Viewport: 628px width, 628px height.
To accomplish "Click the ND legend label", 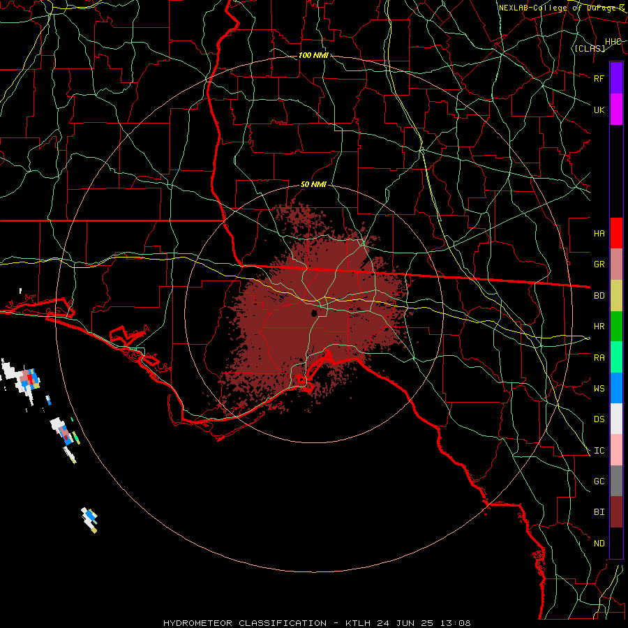I will tap(599, 544).
